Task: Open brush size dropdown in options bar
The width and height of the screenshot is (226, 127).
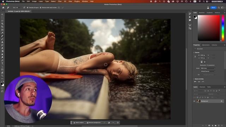Action: point(21,8)
